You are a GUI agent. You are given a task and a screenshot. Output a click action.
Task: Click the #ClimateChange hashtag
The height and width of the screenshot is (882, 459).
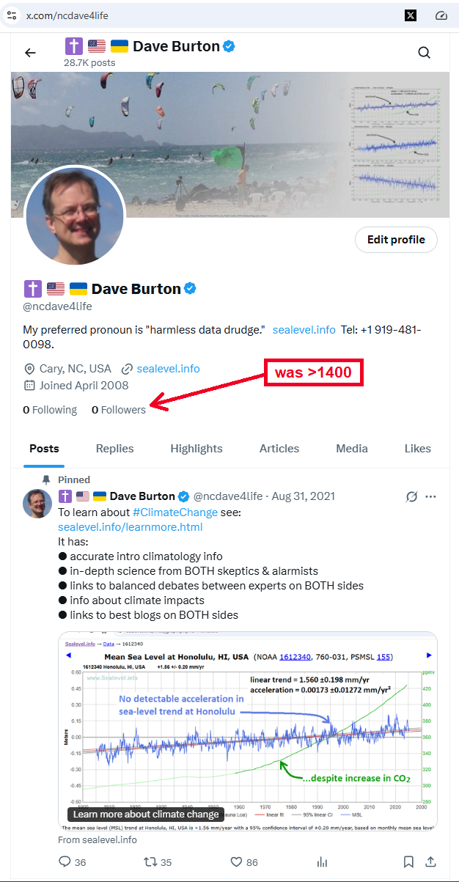point(175,512)
